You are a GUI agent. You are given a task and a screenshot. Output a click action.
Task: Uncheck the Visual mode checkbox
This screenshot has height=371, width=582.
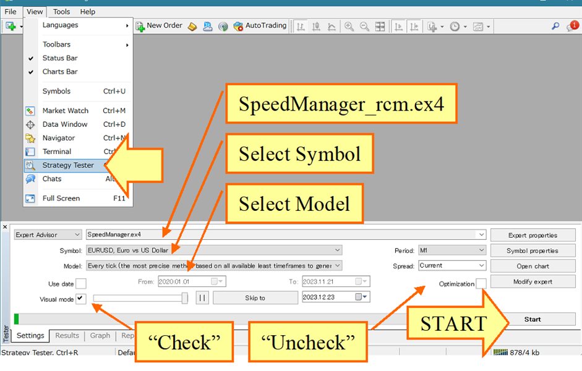[81, 299]
